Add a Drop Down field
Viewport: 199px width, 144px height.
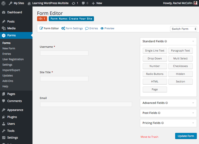point(155,59)
